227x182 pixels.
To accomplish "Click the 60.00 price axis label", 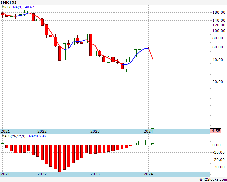I will (218, 47).
